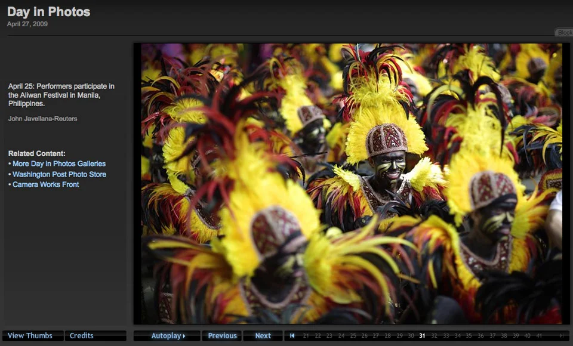573x346 pixels.
Task: Open the View Thumbs panel
Action: pos(33,336)
